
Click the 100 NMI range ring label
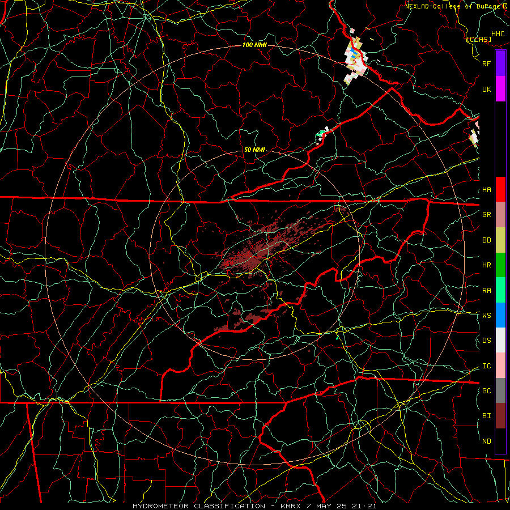click(x=254, y=45)
